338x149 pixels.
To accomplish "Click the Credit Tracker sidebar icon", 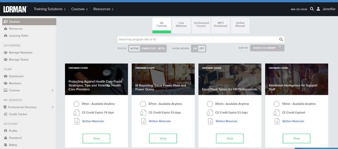I will (x=6, y=114).
